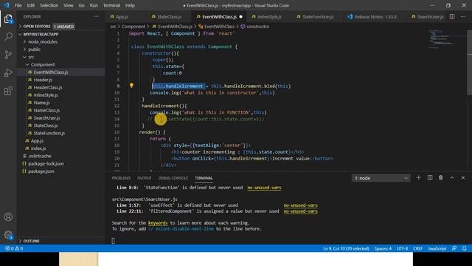The image size is (472, 266).
Task: Click the VS Code logo icon in the title bar
Action: (x=7, y=5)
